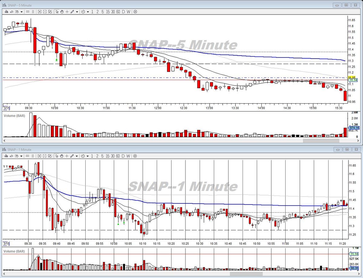363x278 pixels.
Task: Expand list settings dropdown arrow in 5 Minute toolbar
Action: pyautogui.click(x=21, y=12)
